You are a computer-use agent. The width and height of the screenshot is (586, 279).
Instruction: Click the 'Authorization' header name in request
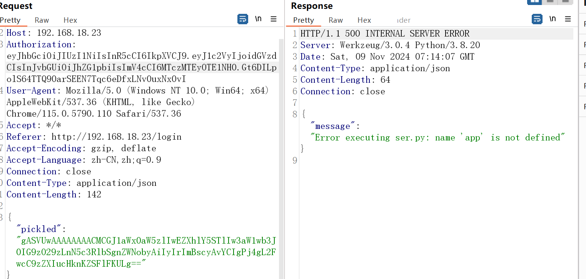click(39, 45)
